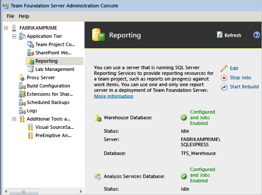Open the File menu
This screenshot has width=262, height=195.
coord(10,16)
